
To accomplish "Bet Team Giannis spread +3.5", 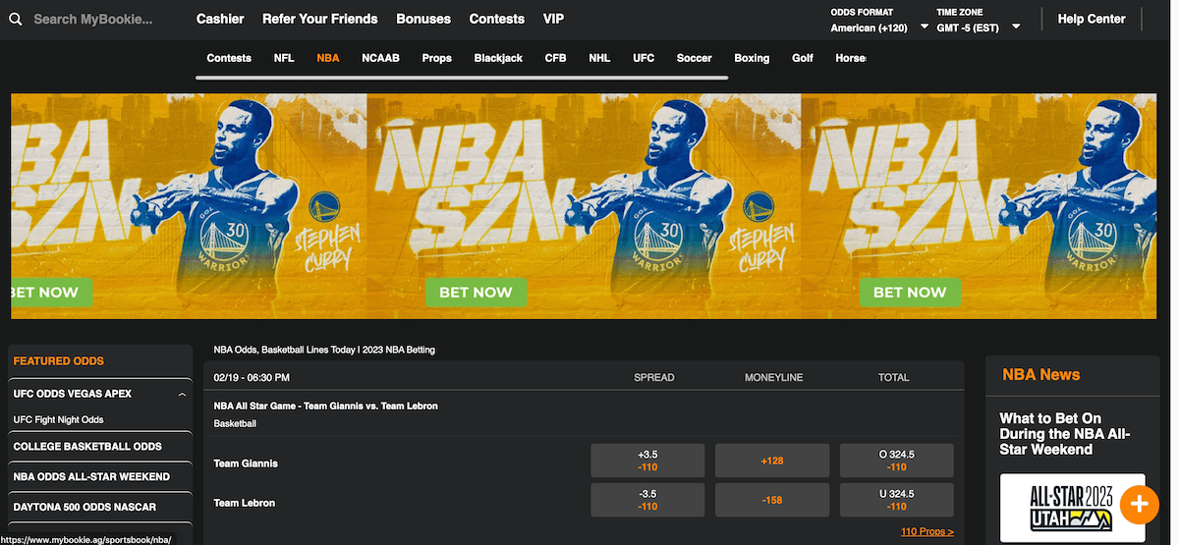I will pos(647,461).
